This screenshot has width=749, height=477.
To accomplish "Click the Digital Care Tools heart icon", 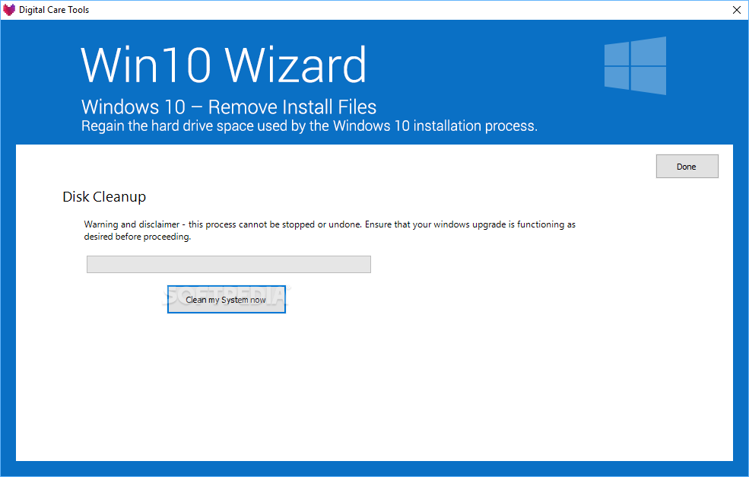I will pyautogui.click(x=9, y=10).
